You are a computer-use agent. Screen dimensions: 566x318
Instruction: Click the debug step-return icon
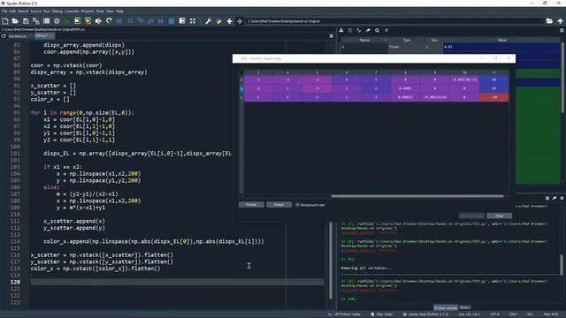tap(150, 21)
